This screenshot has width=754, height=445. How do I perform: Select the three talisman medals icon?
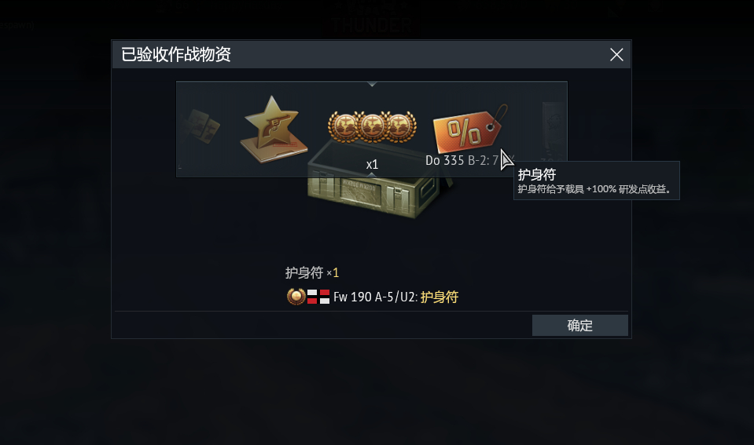point(372,126)
